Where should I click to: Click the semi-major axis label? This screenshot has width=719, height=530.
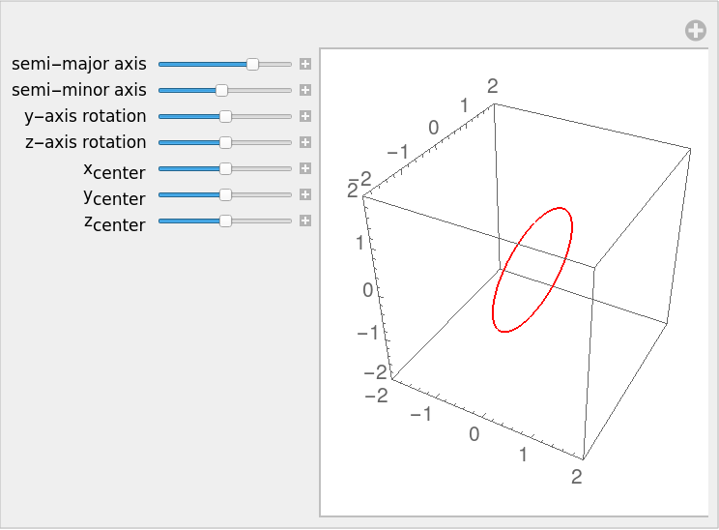(x=79, y=64)
